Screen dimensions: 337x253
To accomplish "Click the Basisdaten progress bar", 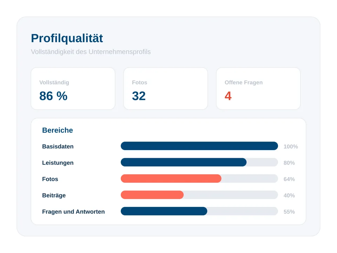I will pos(199,146).
